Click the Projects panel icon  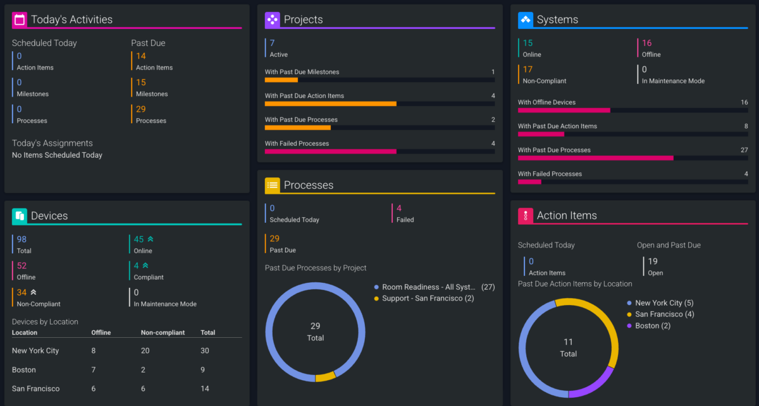tap(272, 20)
